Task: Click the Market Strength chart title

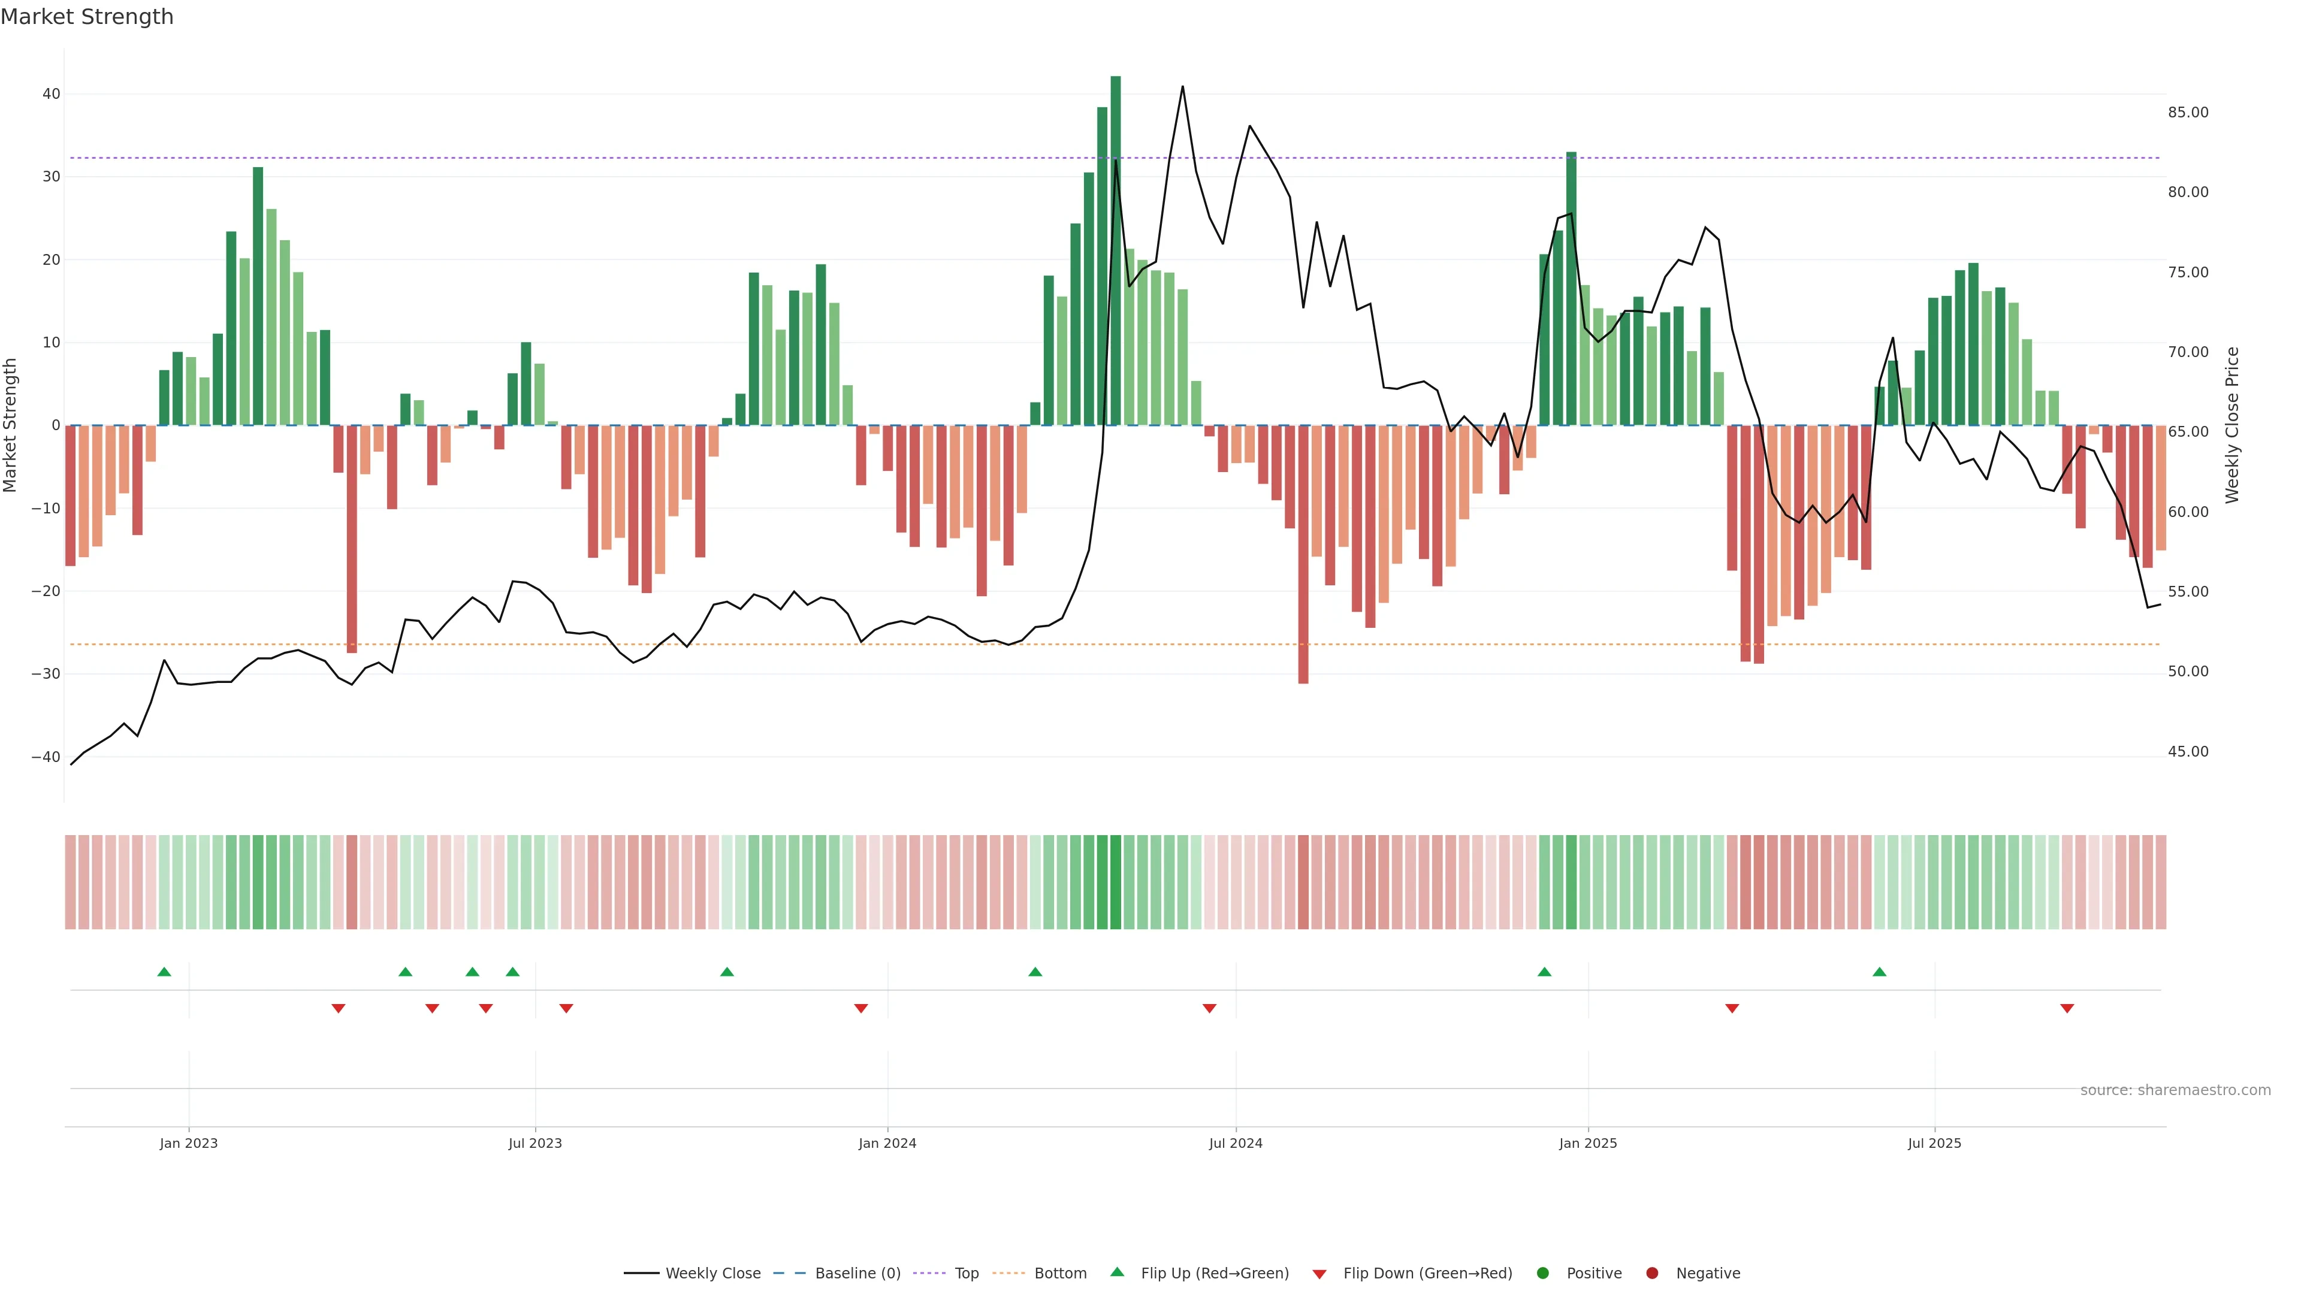Action: pyautogui.click(x=87, y=17)
